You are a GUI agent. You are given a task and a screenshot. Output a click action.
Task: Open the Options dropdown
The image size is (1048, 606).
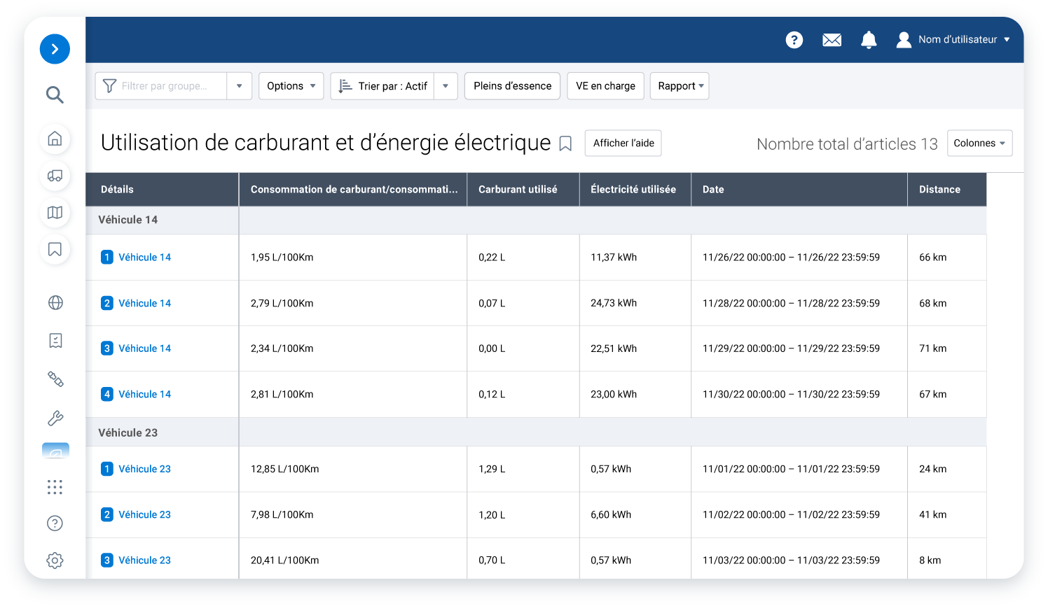click(291, 85)
